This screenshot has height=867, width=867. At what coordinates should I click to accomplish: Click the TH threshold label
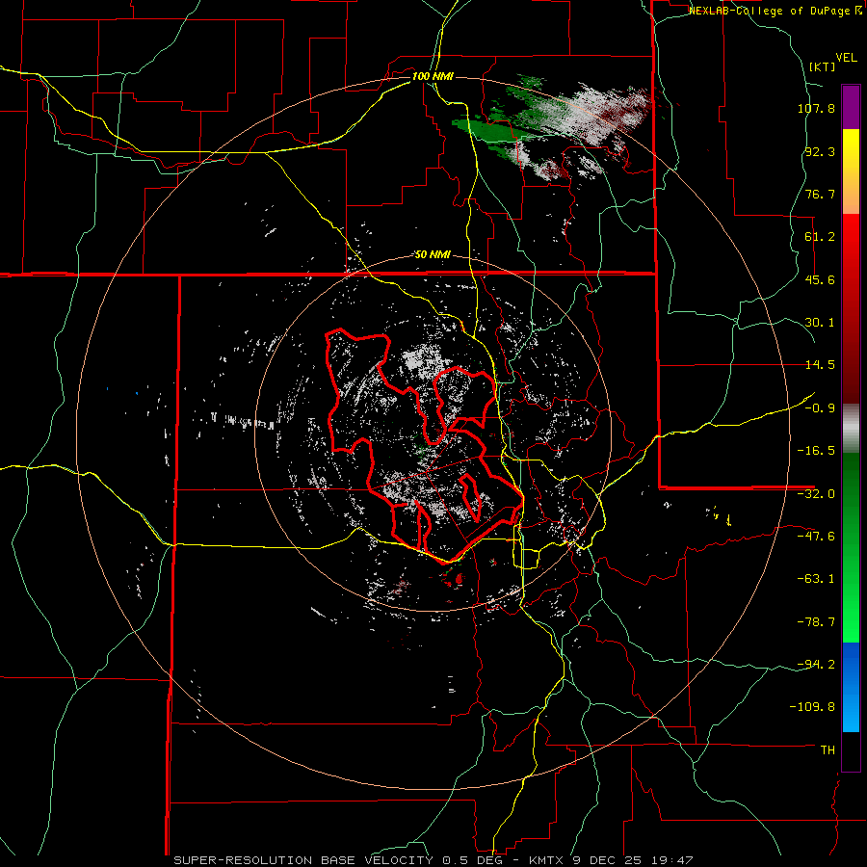pyautogui.click(x=828, y=750)
